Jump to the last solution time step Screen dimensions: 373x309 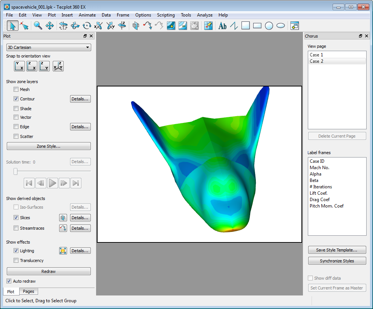[x=76, y=183]
